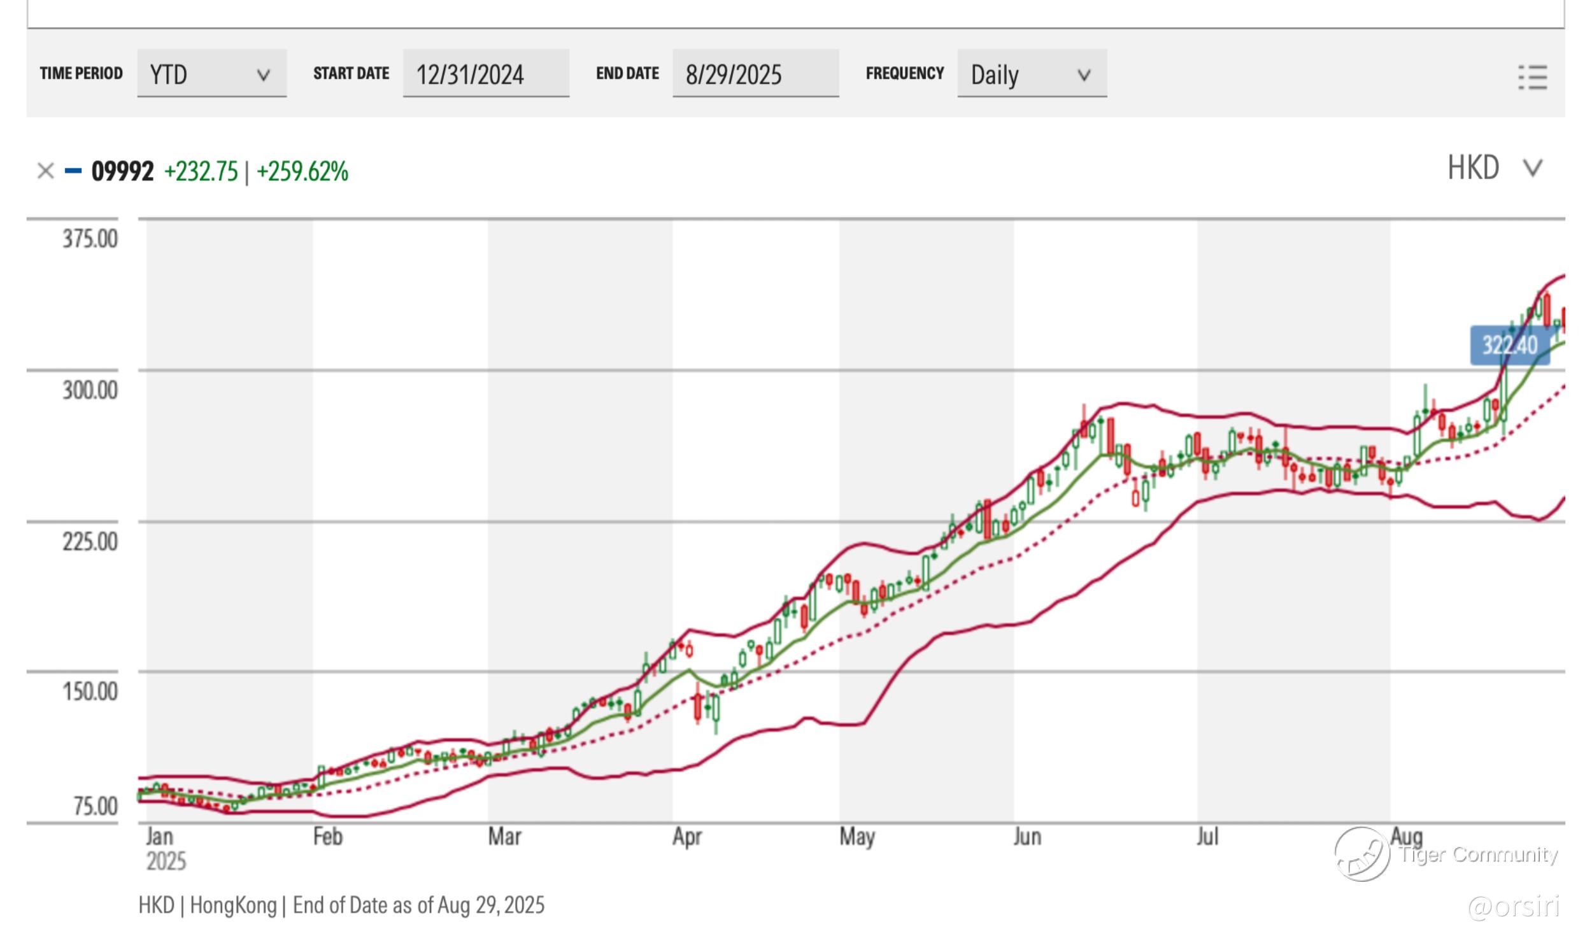The height and width of the screenshot is (943, 1592).
Task: Click the chevron arrow beside HKD
Action: click(x=1532, y=169)
